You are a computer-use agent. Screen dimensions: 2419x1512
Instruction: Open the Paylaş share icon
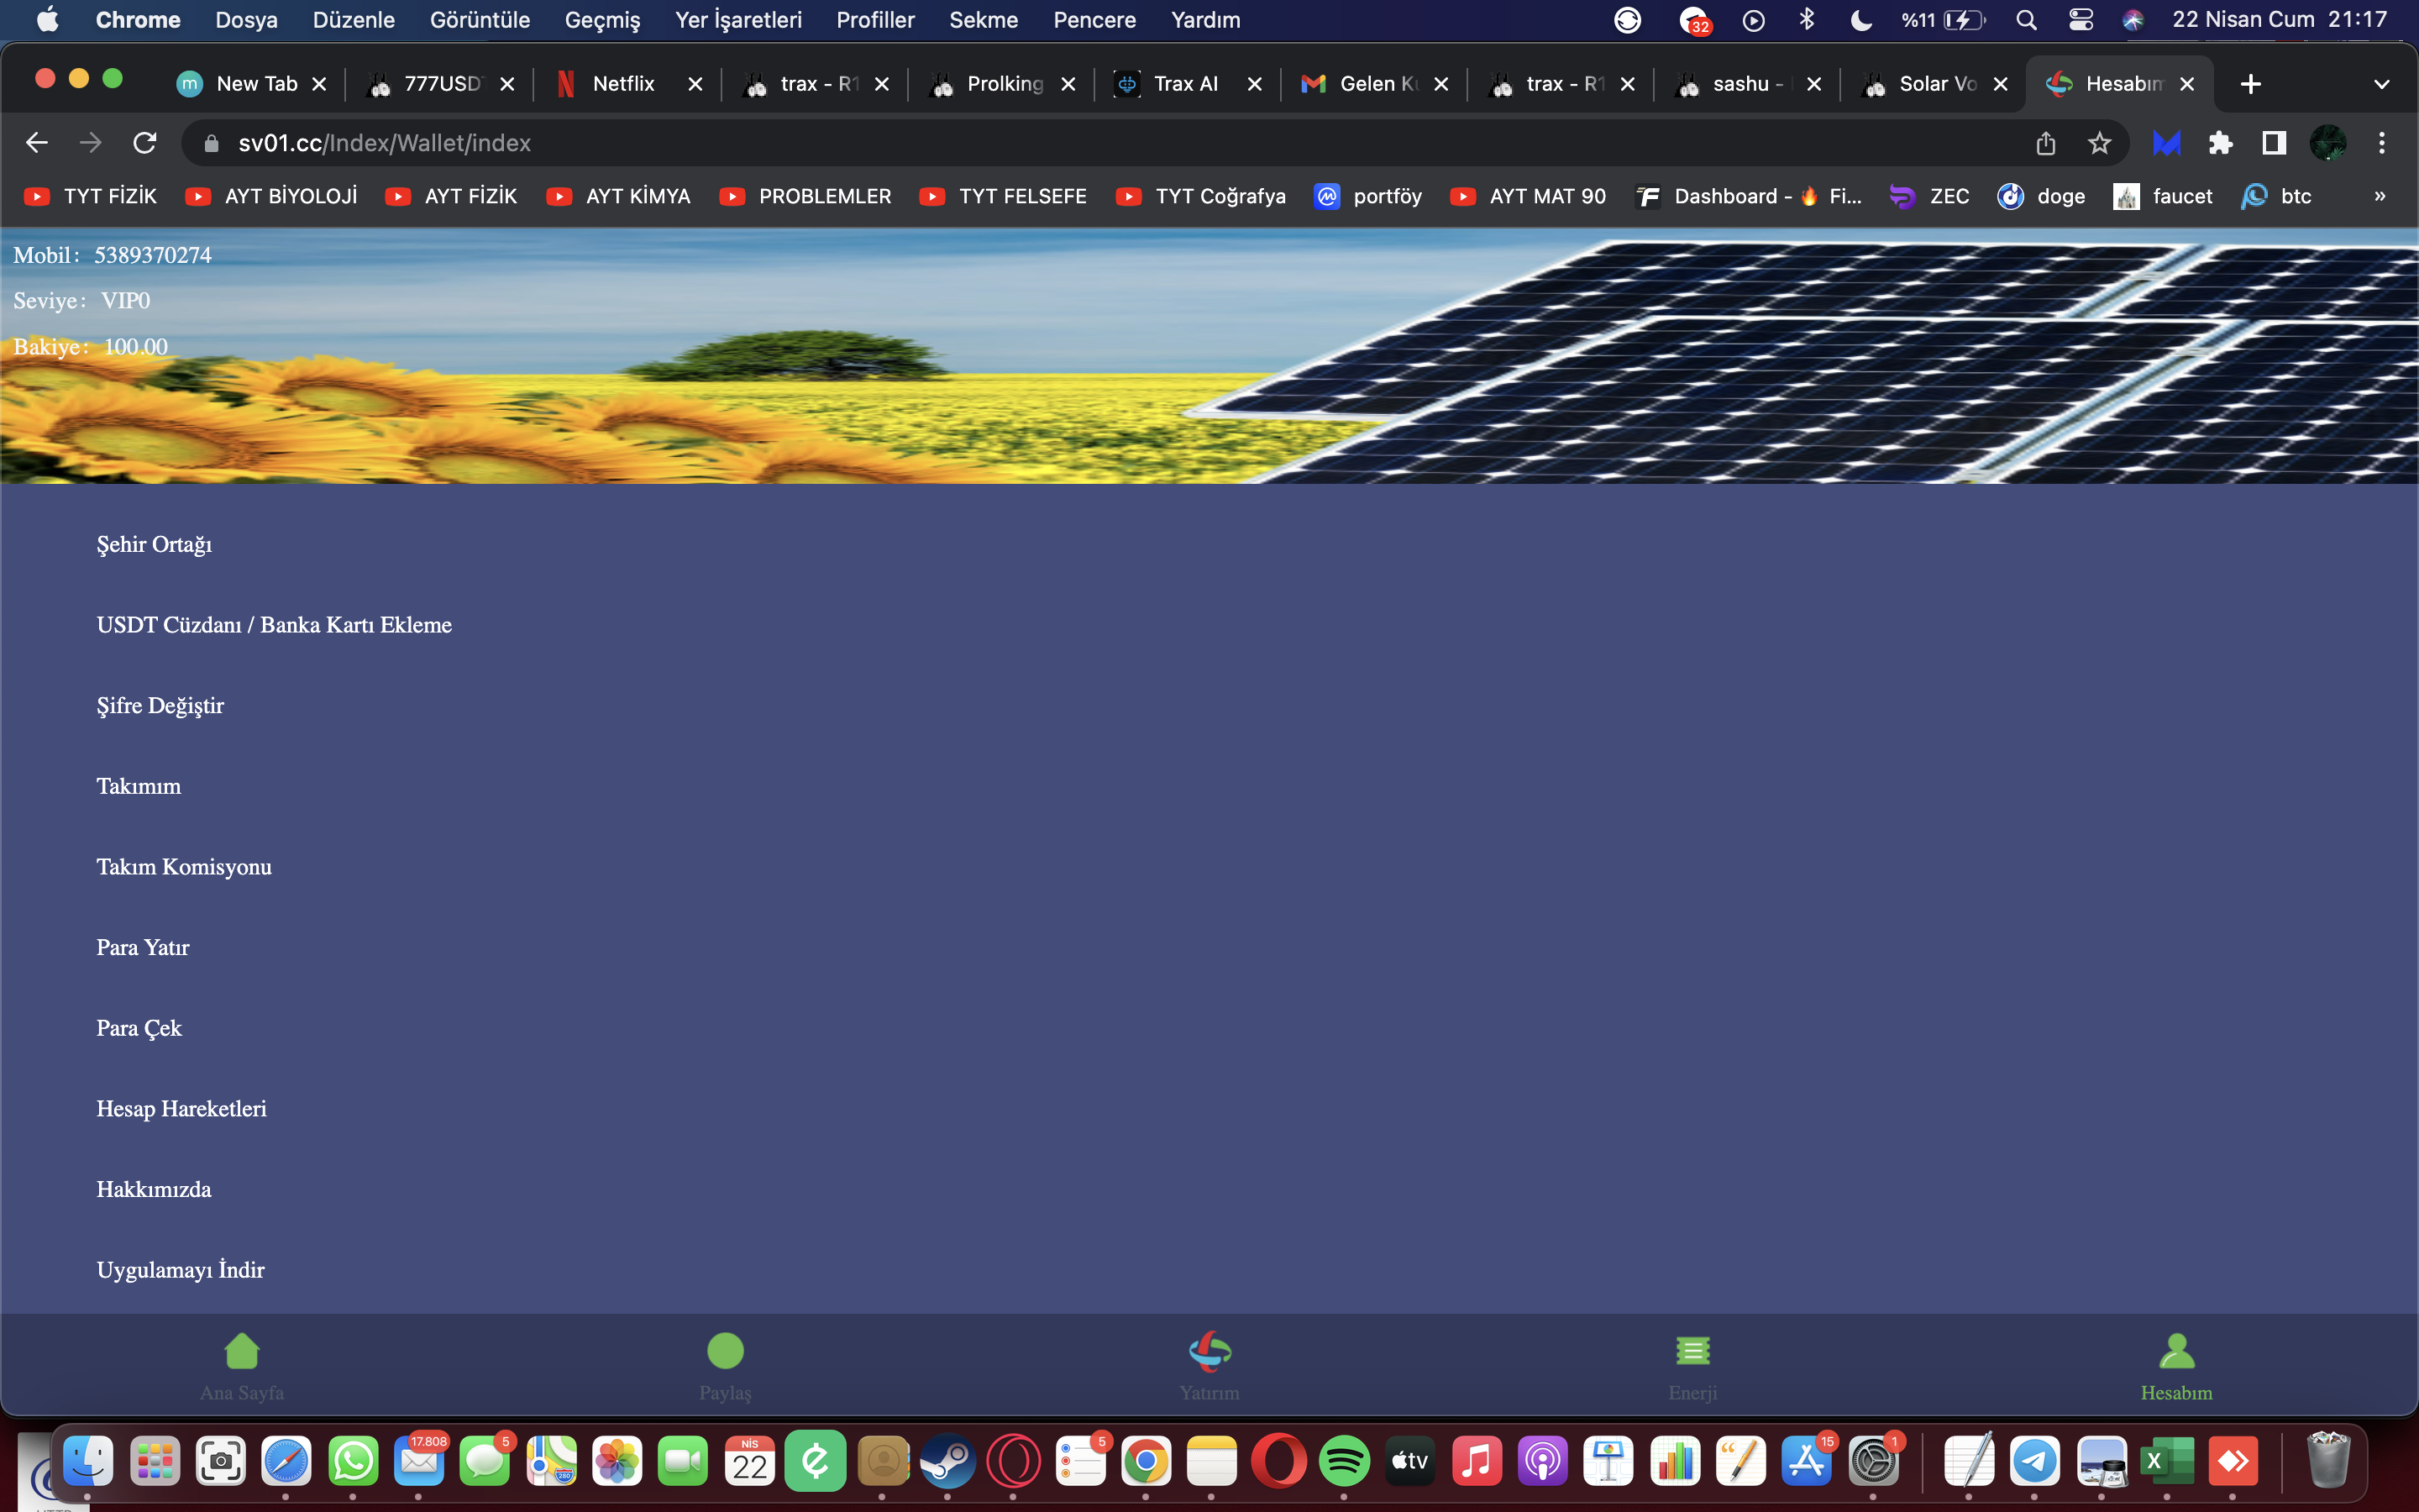coord(725,1351)
